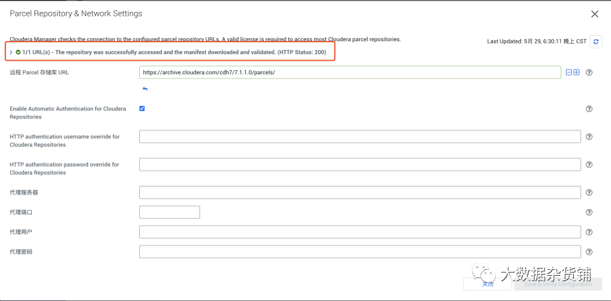Image resolution: width=611 pixels, height=301 pixels.
Task: Open help for 代理服务器 field
Action: [x=589, y=193]
